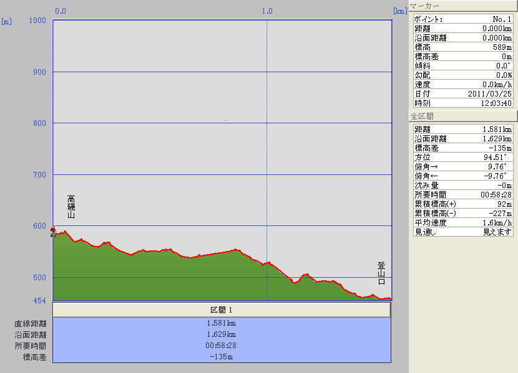Click the 見通し 見えます row
518x373 pixels.
click(x=463, y=232)
